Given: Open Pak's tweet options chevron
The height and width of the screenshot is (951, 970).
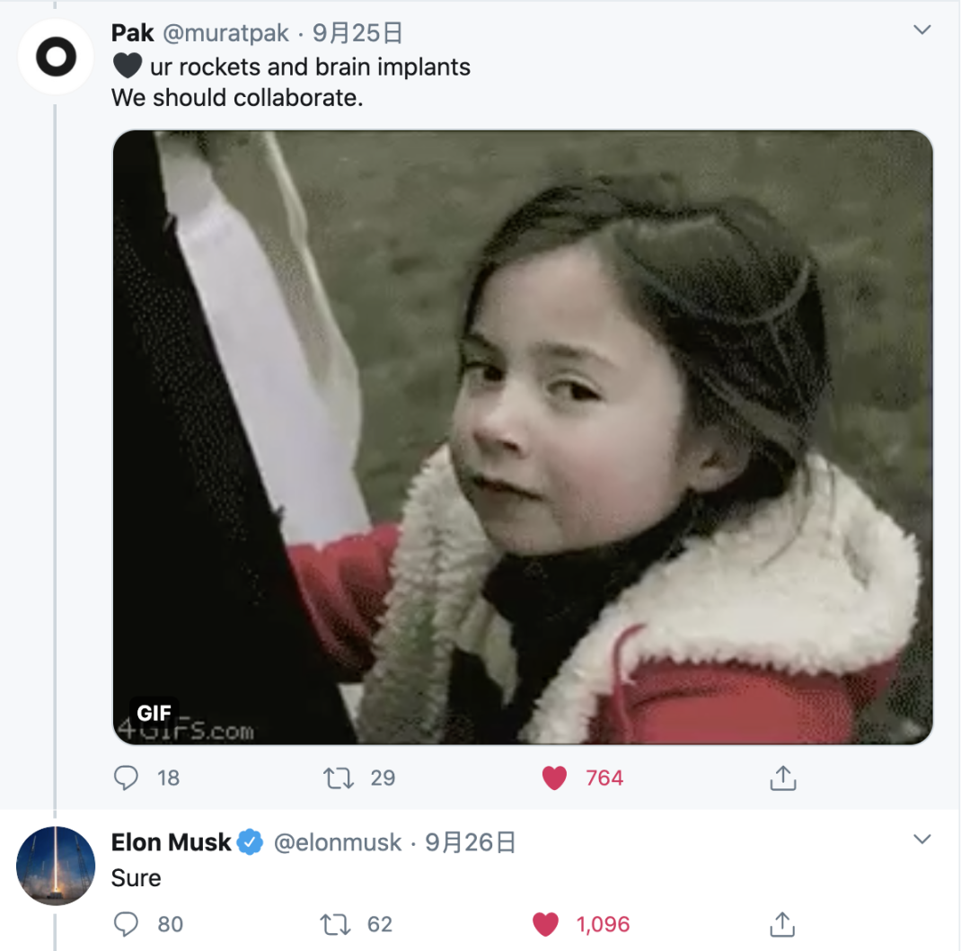Looking at the screenshot, I should click(x=921, y=31).
